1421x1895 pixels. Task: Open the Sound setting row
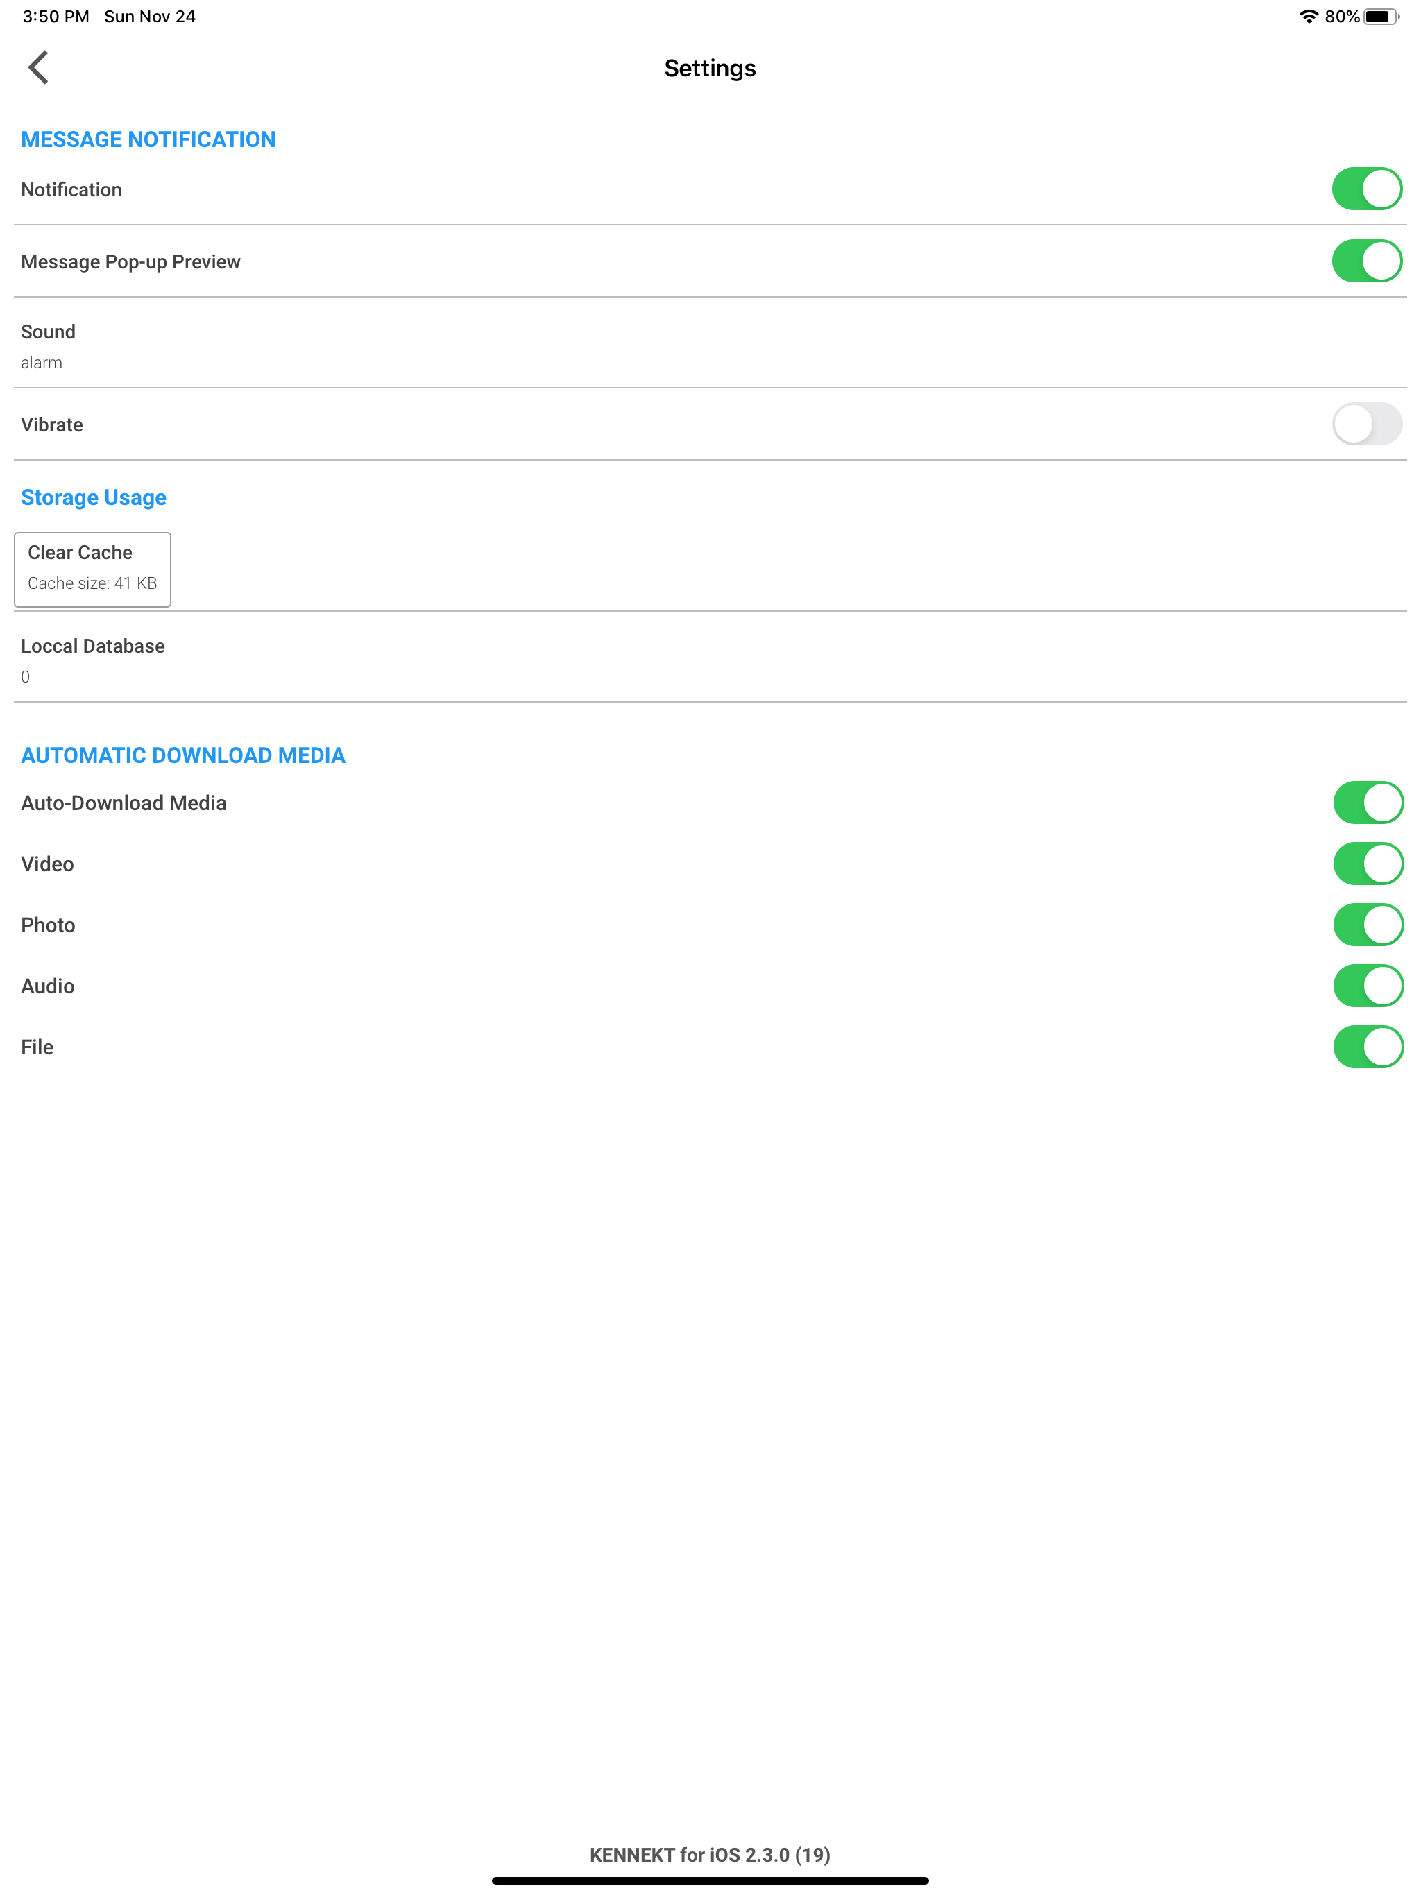710,343
